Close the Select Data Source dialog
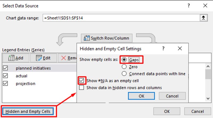The height and width of the screenshot is (118, 213). tap(205, 6)
